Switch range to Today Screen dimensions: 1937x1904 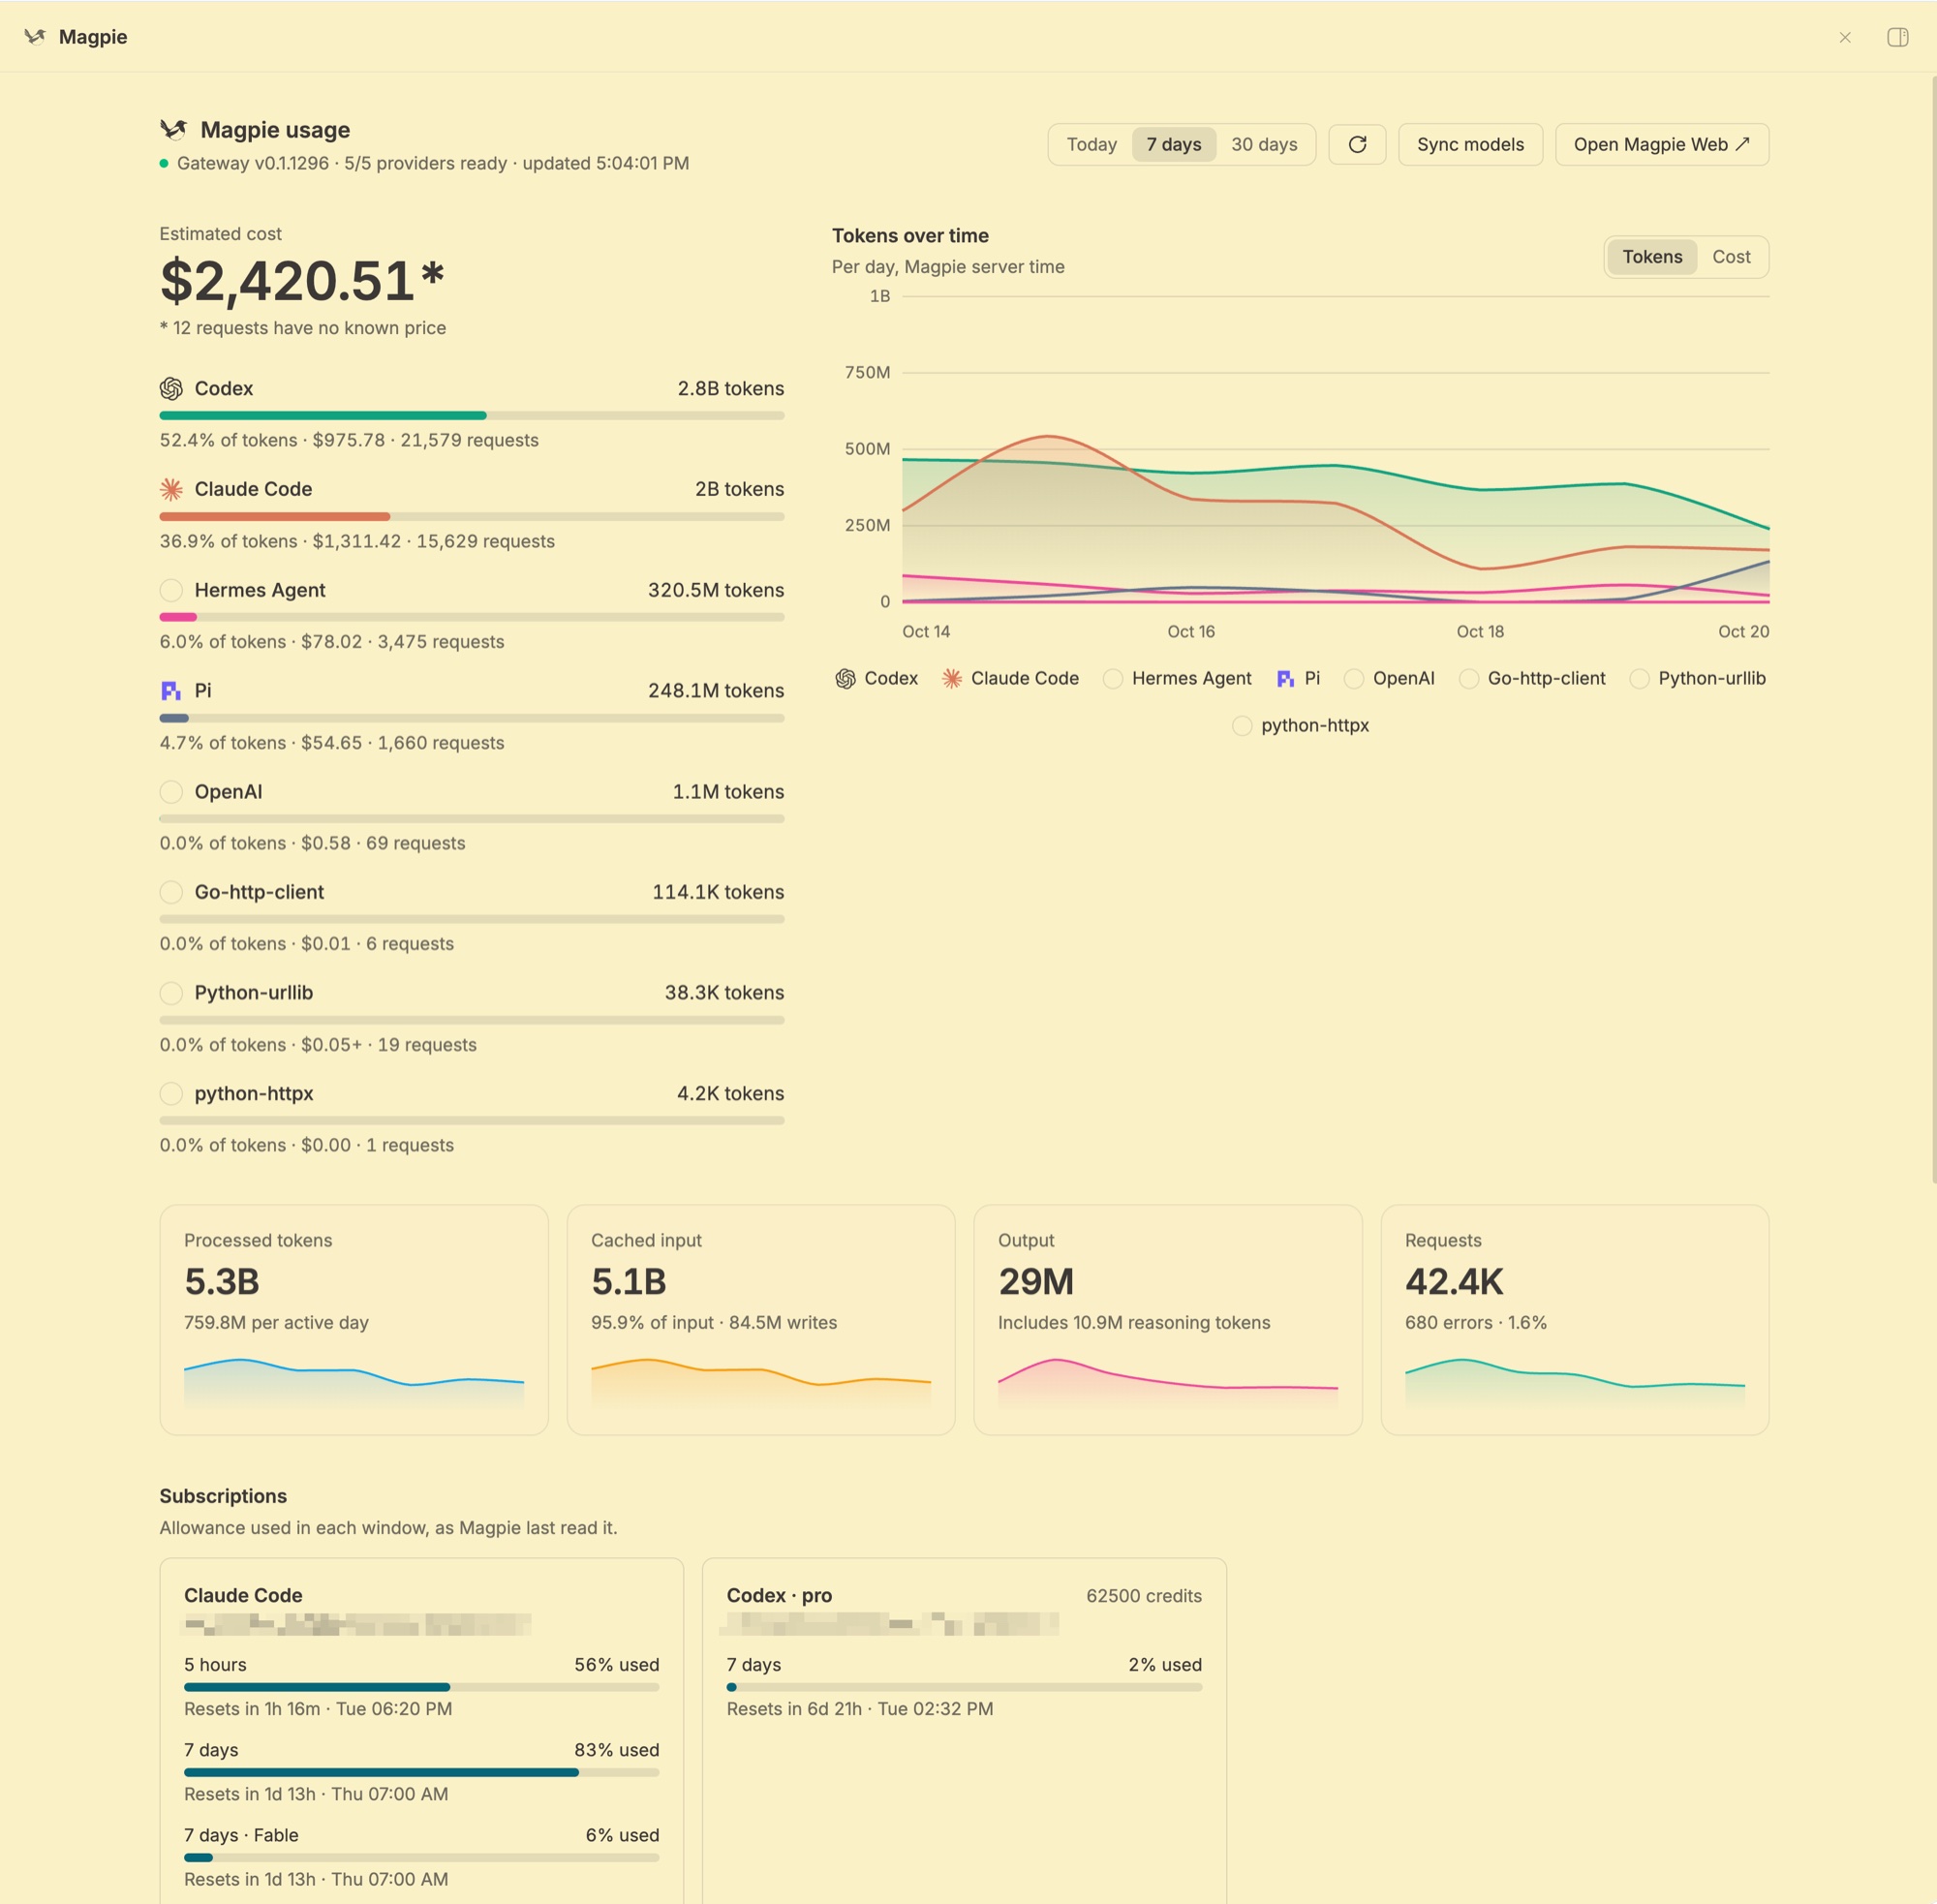(1091, 145)
